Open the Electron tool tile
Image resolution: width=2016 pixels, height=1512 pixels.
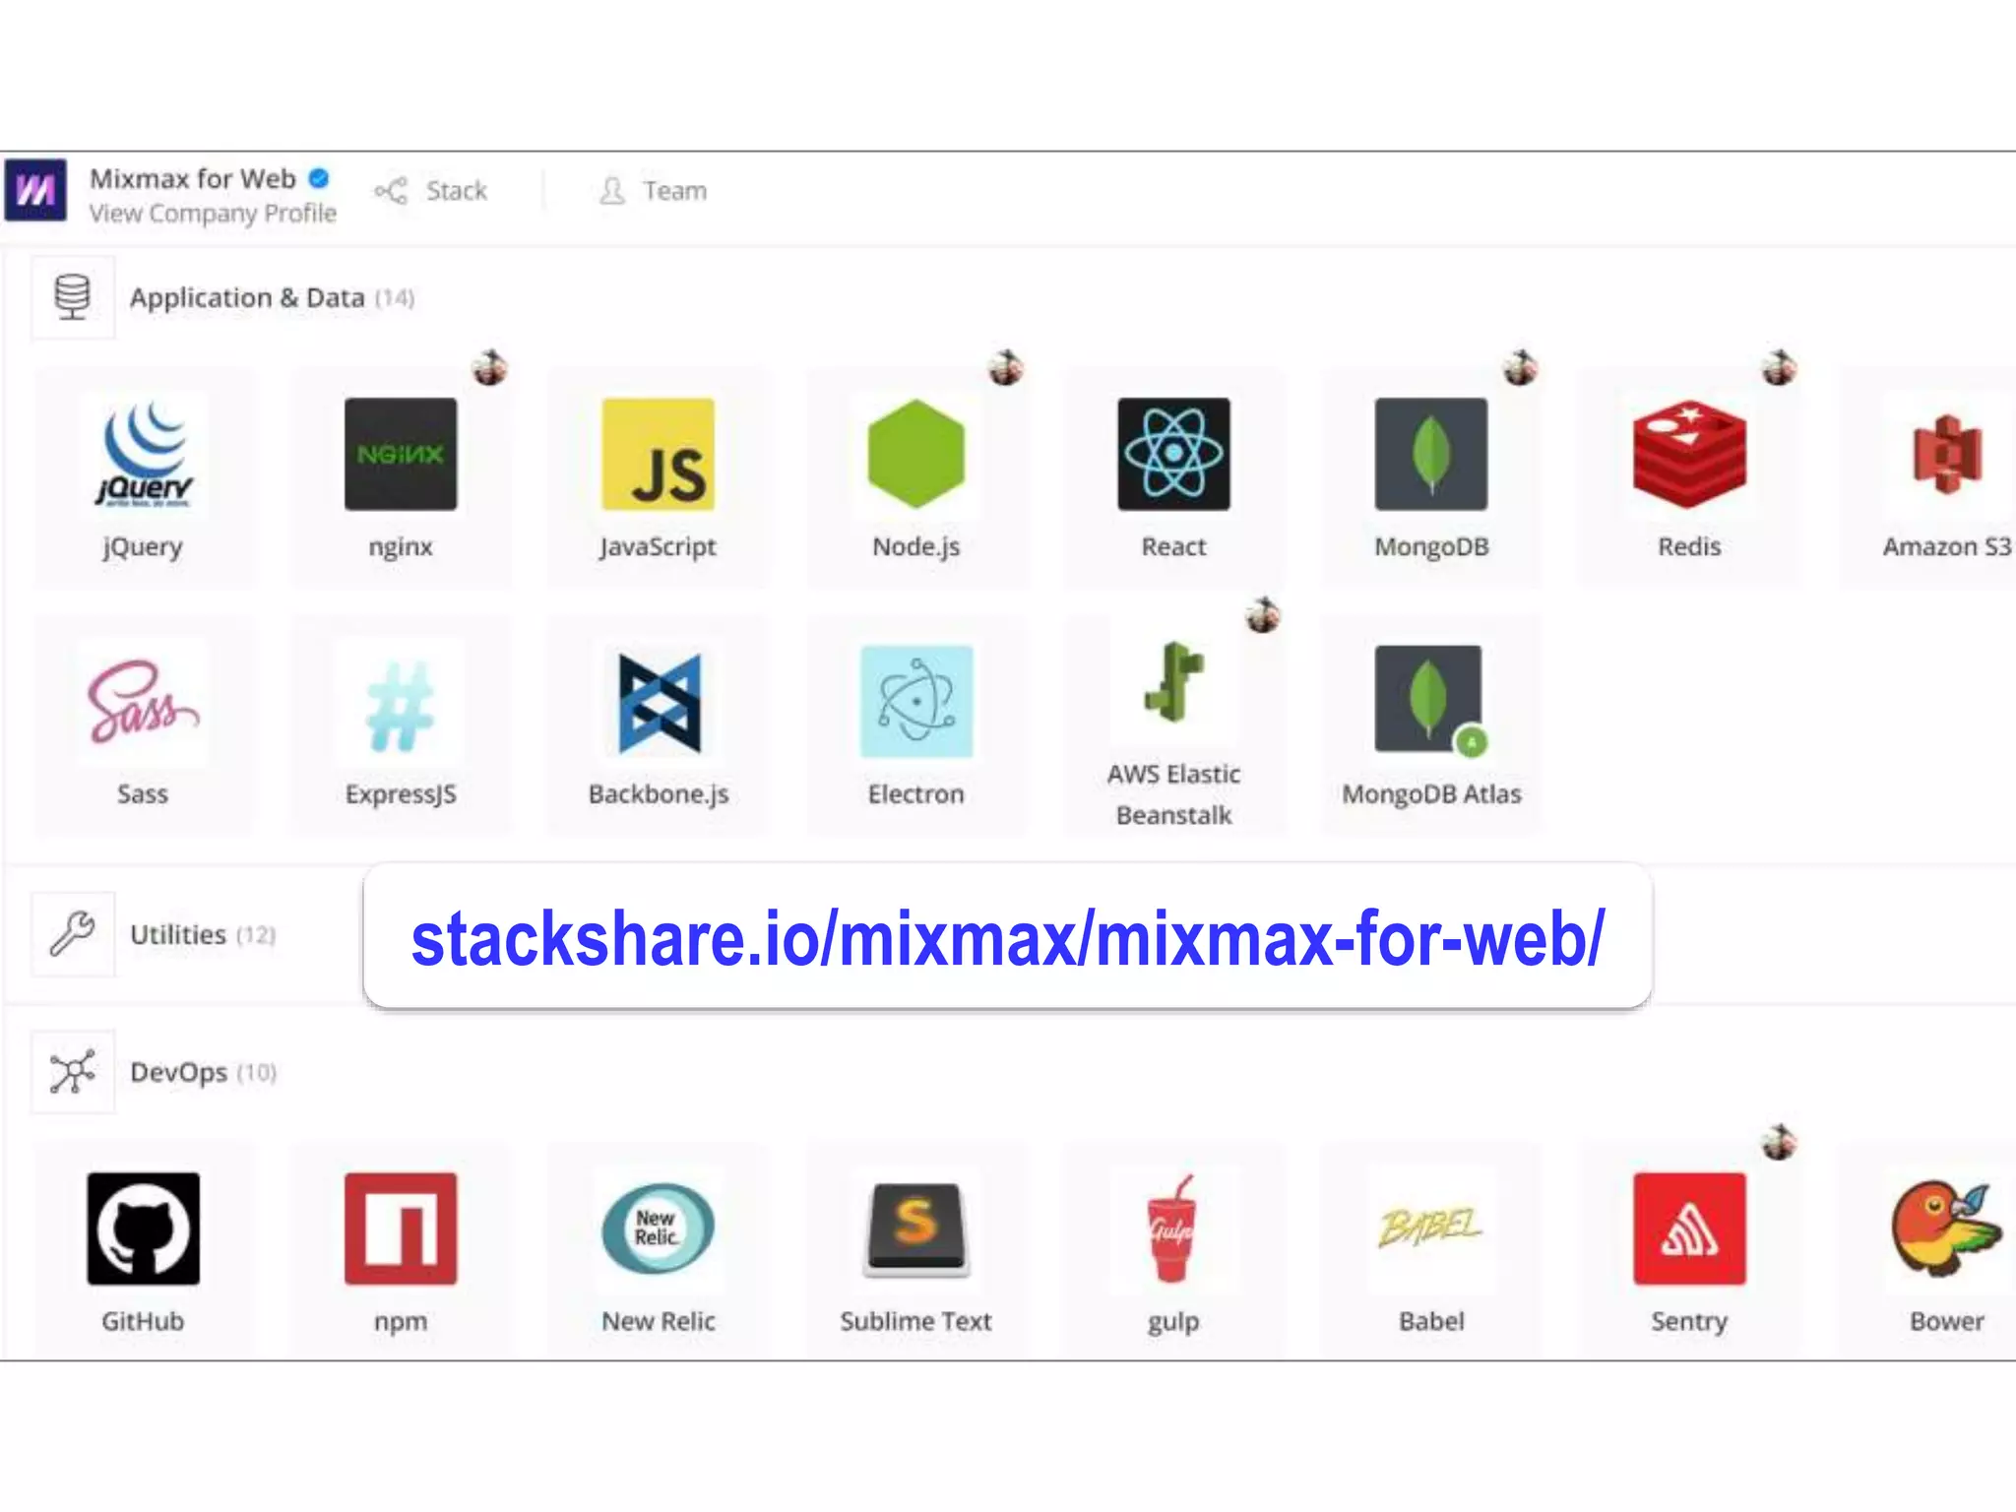(915, 702)
